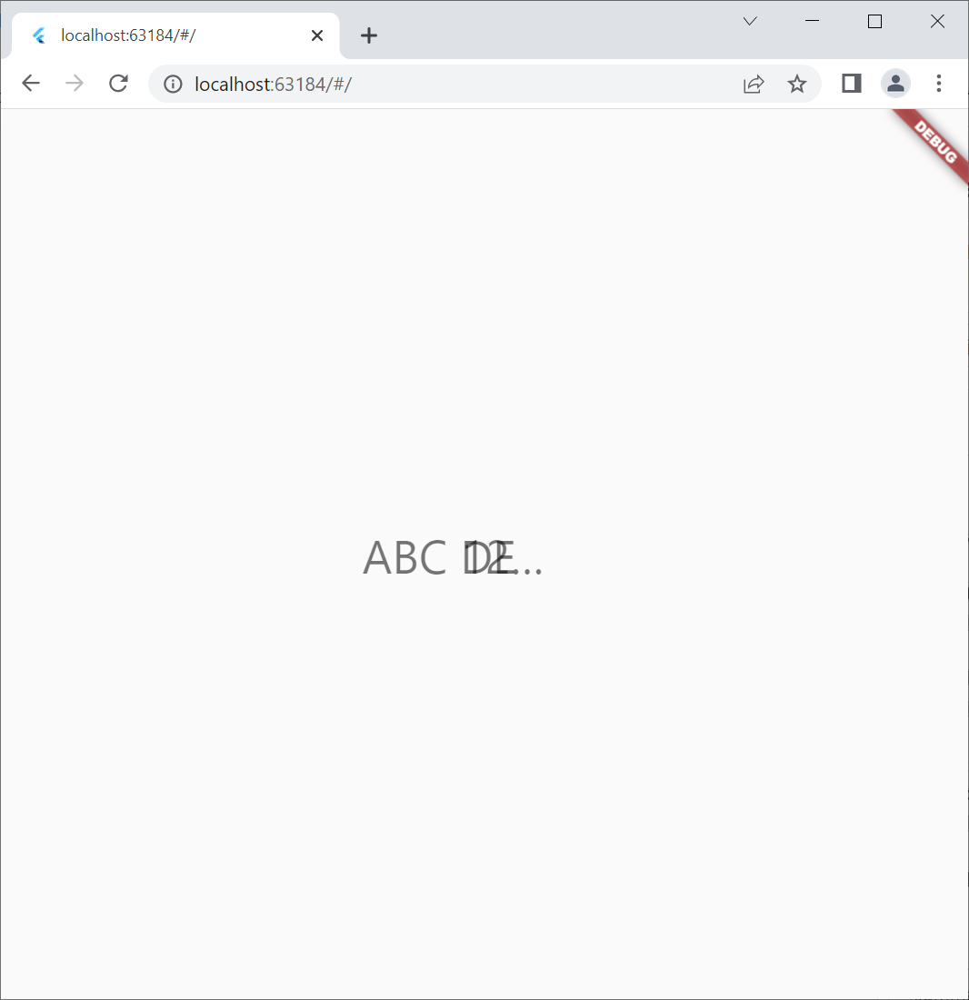The width and height of the screenshot is (969, 1000).
Task: Bookmark this page with the star icon
Action: coord(797,83)
